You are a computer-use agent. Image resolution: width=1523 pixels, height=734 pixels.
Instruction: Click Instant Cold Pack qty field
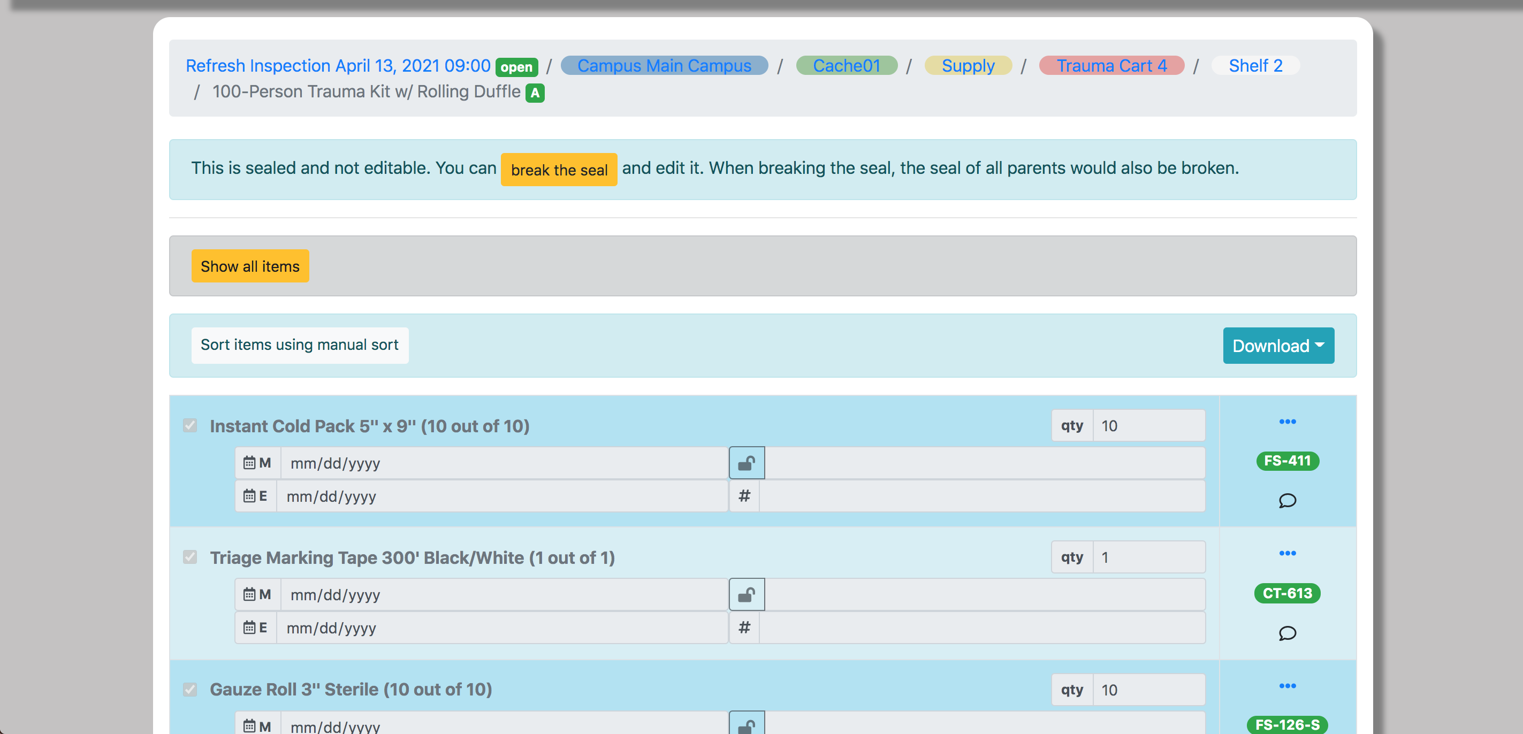pos(1149,425)
